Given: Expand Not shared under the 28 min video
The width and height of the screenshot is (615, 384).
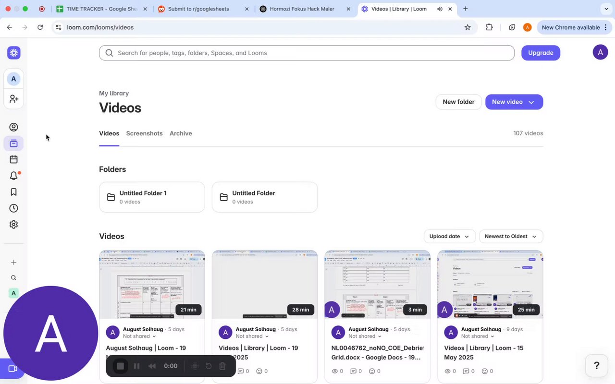Looking at the screenshot, I should point(252,336).
